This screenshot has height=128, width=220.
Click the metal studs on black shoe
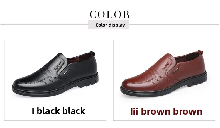click(x=67, y=71)
